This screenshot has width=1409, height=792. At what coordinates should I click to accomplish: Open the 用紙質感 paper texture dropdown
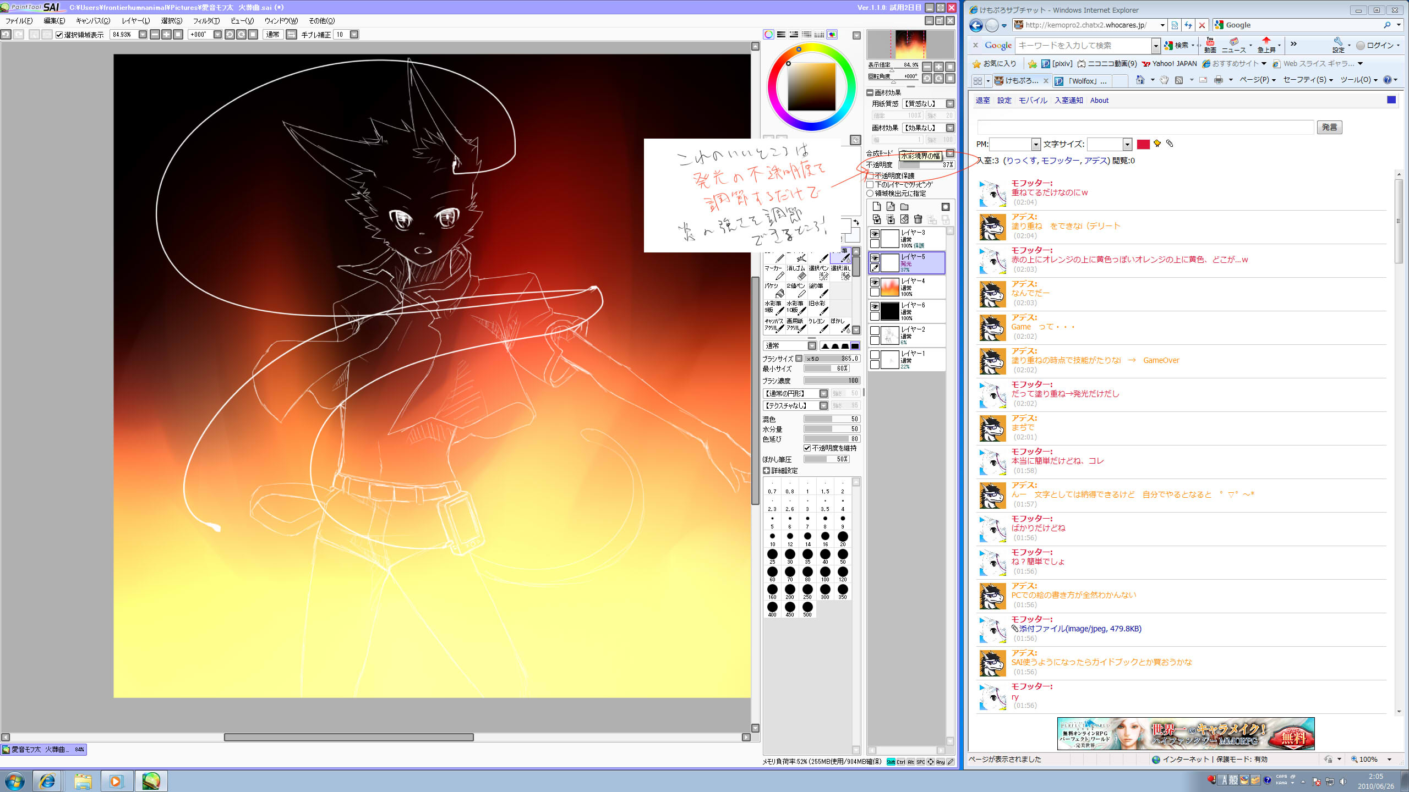[950, 103]
